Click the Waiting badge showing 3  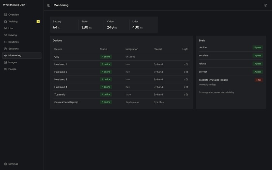tap(38, 22)
